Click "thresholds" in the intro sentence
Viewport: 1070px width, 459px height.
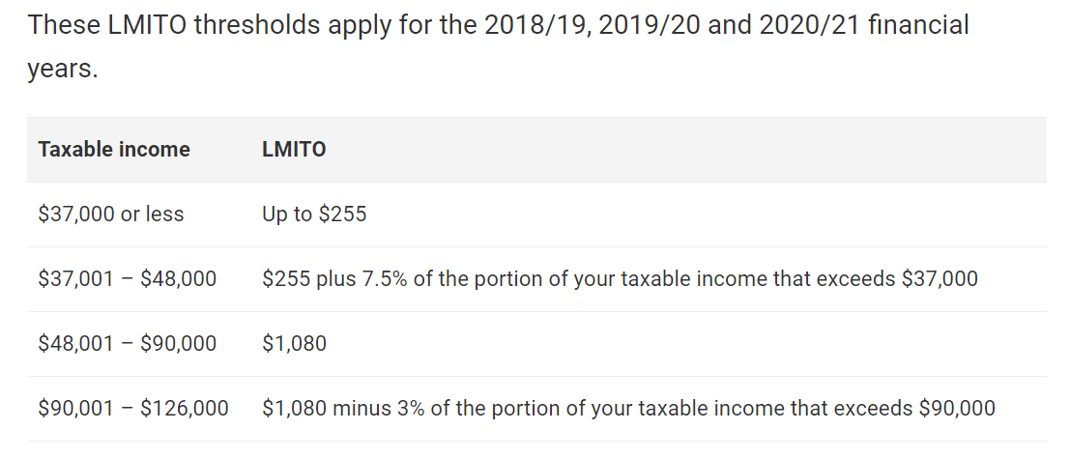pos(252,25)
